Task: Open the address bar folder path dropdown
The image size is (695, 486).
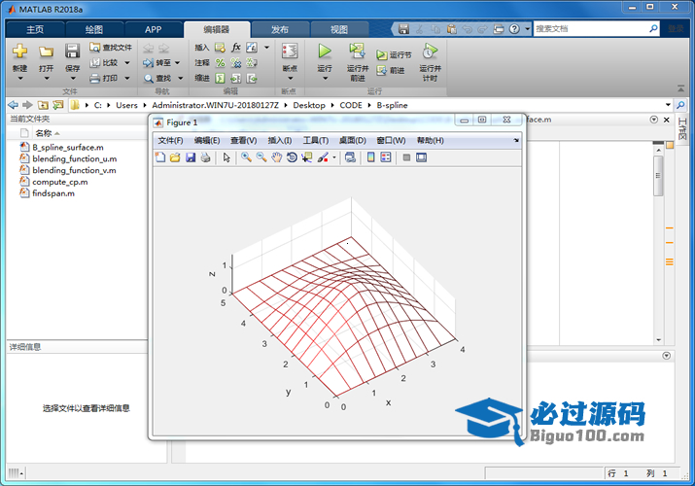Action: [x=667, y=105]
